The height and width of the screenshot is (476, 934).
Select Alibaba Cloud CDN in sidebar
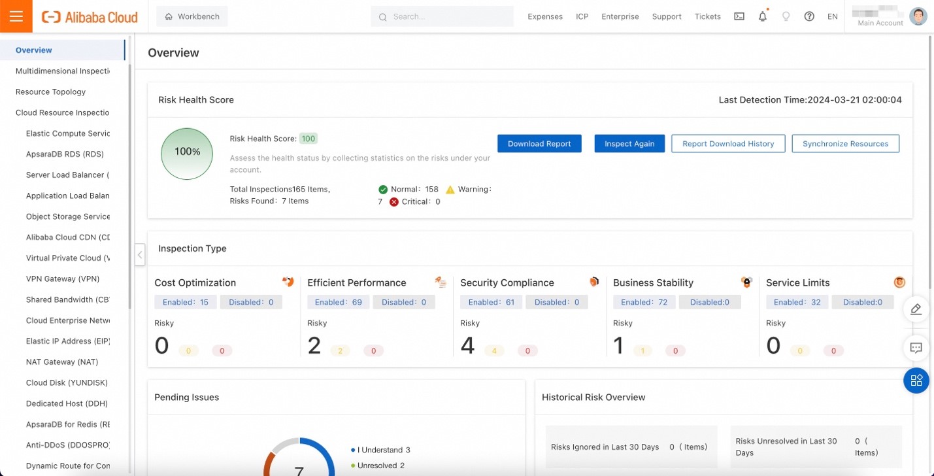(68, 237)
